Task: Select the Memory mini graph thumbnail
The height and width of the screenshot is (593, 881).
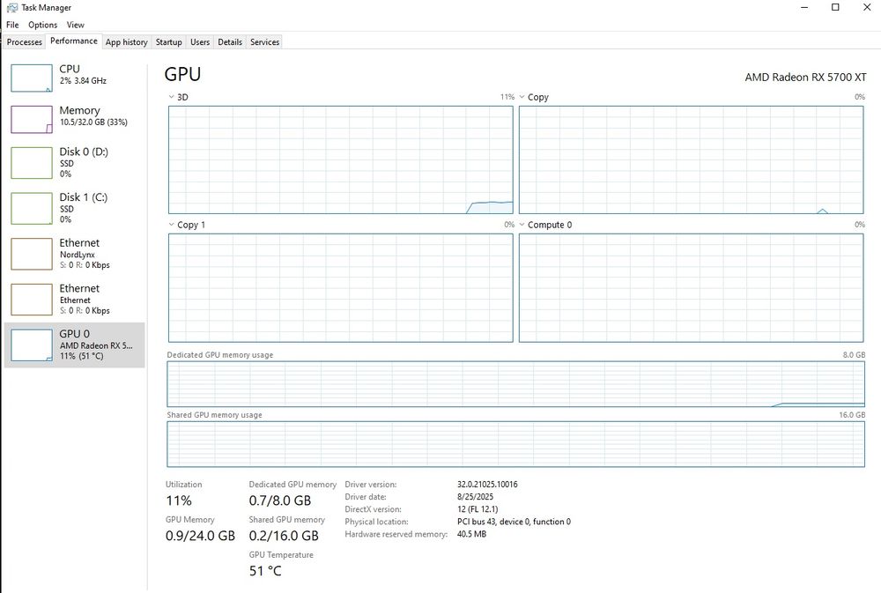Action: pos(32,119)
